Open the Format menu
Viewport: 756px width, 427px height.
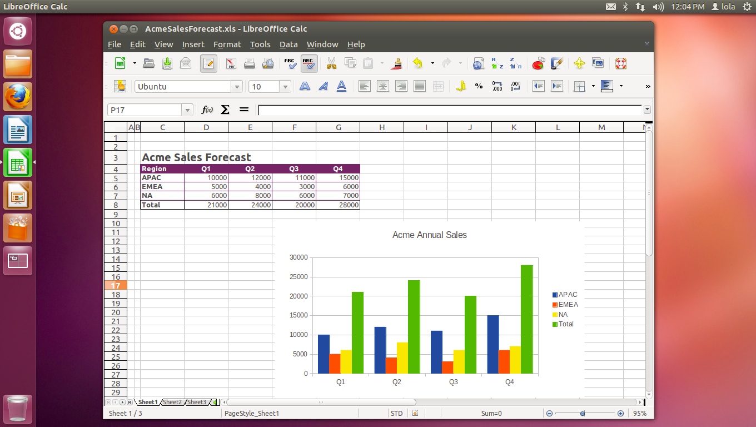(227, 44)
